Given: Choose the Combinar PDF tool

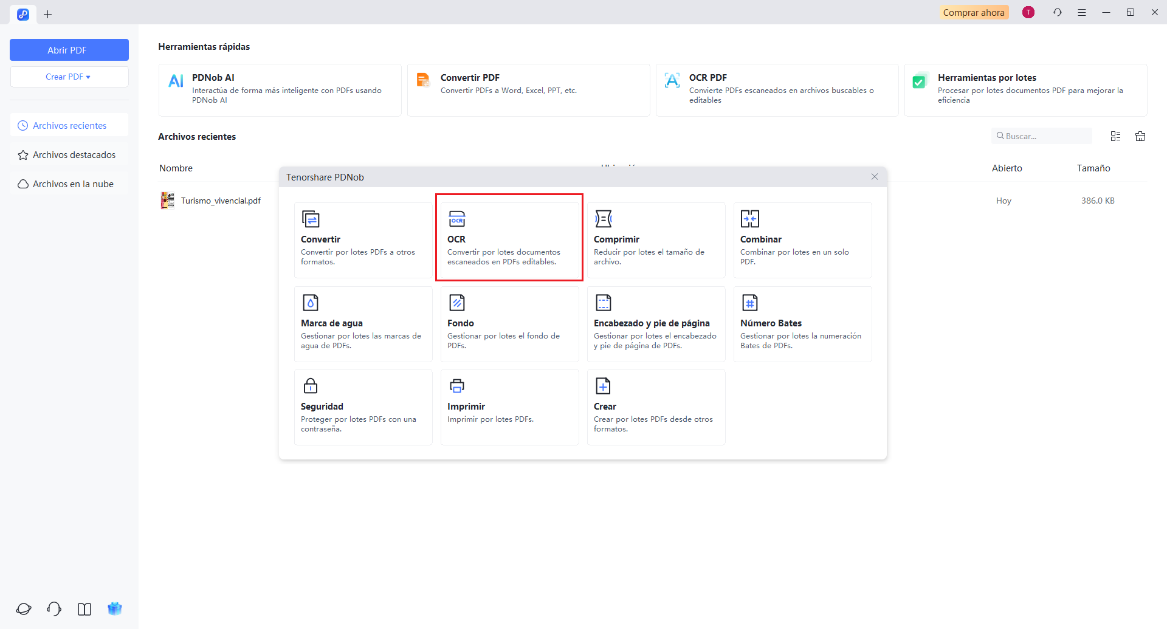Looking at the screenshot, I should pyautogui.click(x=802, y=240).
